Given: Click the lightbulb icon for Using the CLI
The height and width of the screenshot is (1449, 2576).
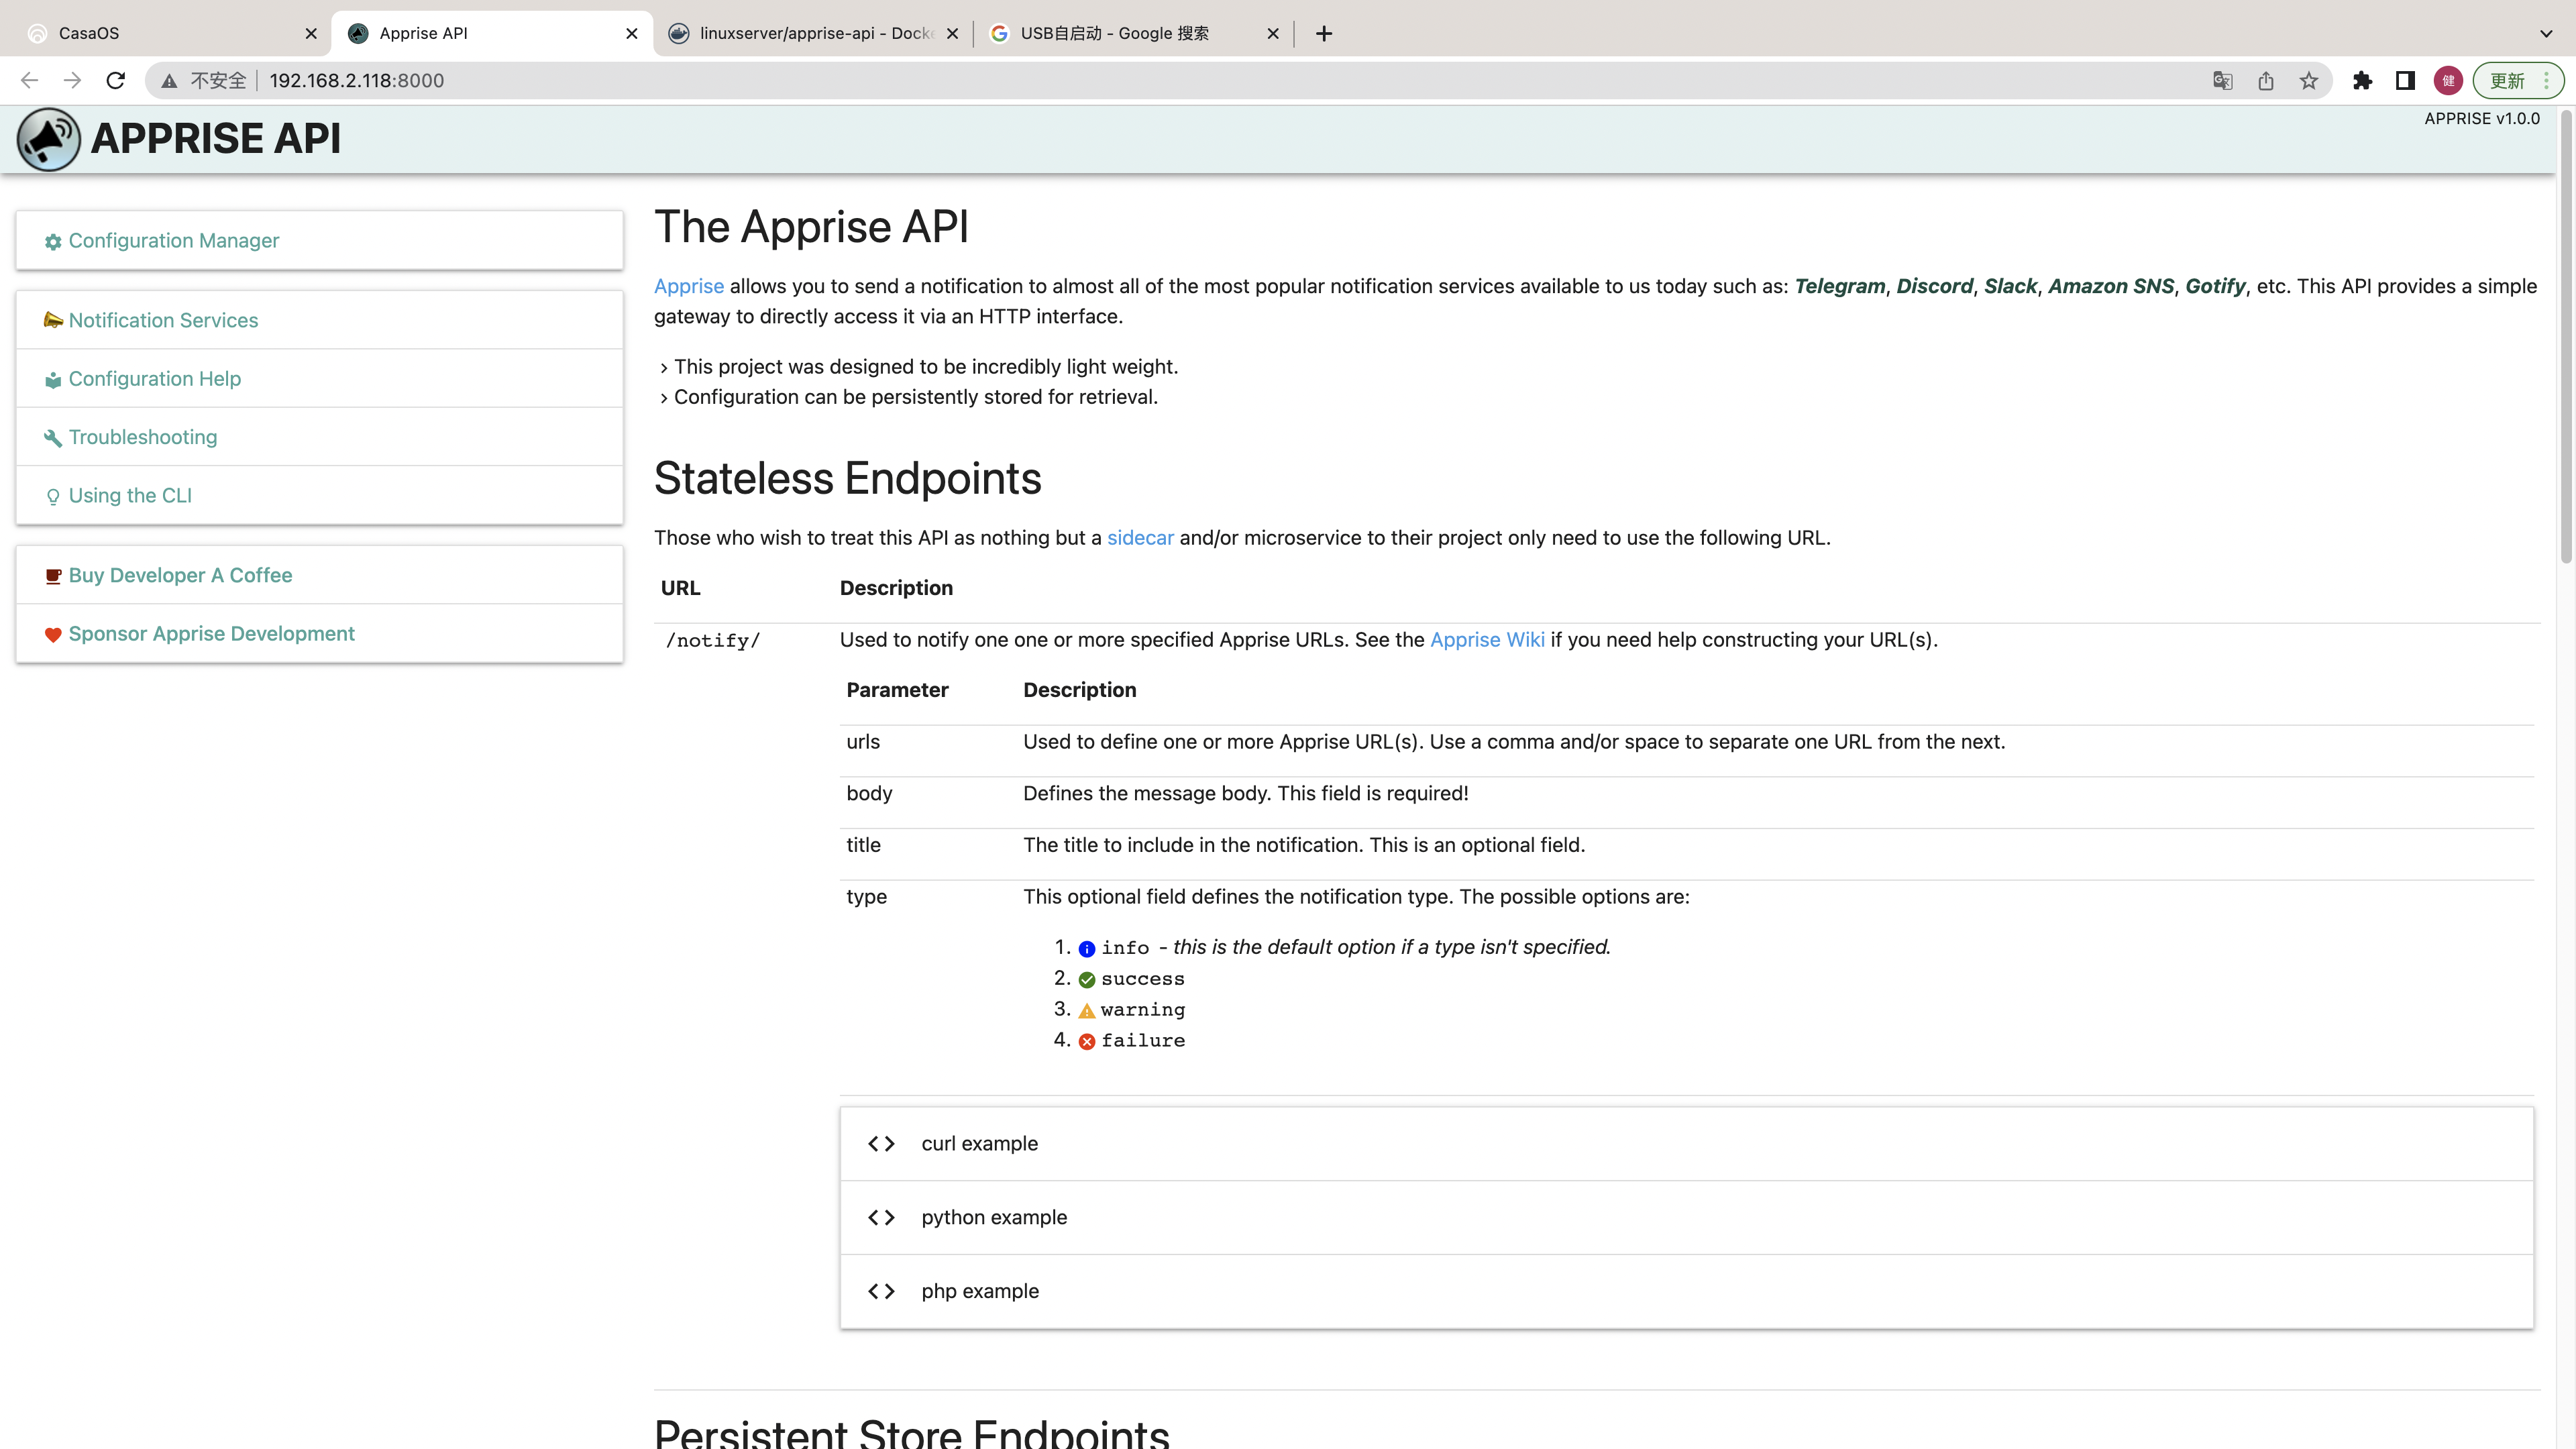Looking at the screenshot, I should coord(53,496).
